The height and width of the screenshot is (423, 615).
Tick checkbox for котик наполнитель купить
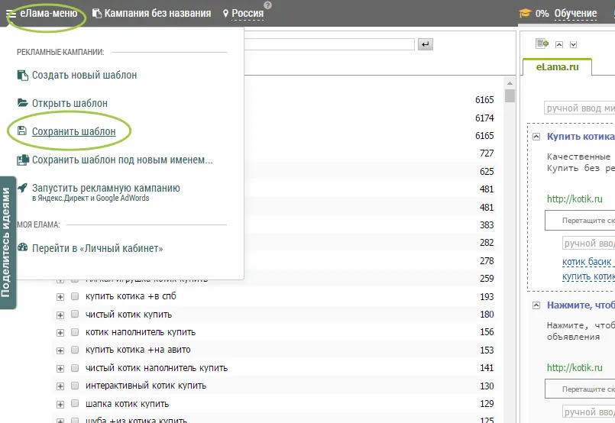pos(75,332)
